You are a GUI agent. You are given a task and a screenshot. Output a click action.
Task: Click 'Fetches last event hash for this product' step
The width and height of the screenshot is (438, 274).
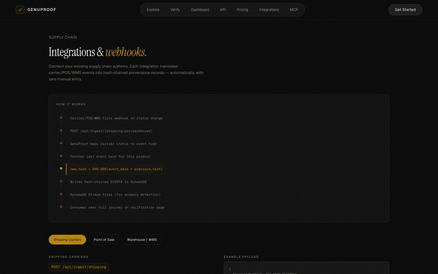[110, 157]
